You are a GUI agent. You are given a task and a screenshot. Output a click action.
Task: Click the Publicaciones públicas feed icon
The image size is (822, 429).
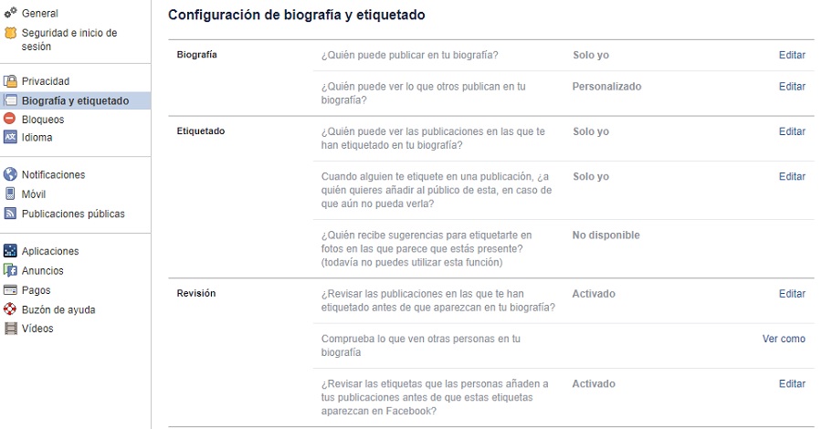(10, 214)
